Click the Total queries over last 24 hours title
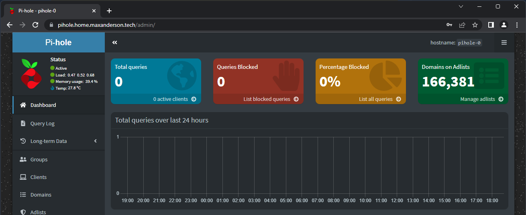This screenshot has width=526, height=215. [162, 120]
